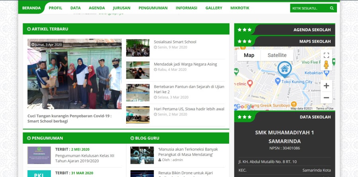Click the Mendadak jadi Warga Negara Asing thumbnail
The height and width of the screenshot is (177, 358).
click(138, 70)
